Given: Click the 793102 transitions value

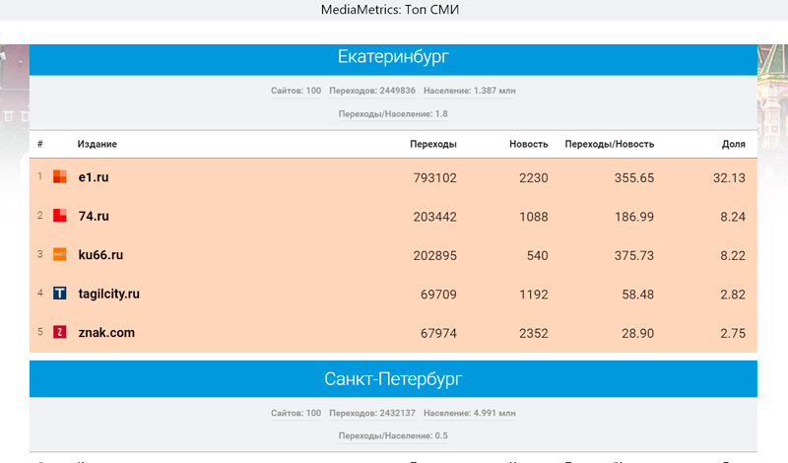Looking at the screenshot, I should (x=434, y=178).
